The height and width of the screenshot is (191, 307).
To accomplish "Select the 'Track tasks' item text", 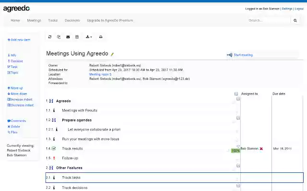I will click(x=71, y=178).
